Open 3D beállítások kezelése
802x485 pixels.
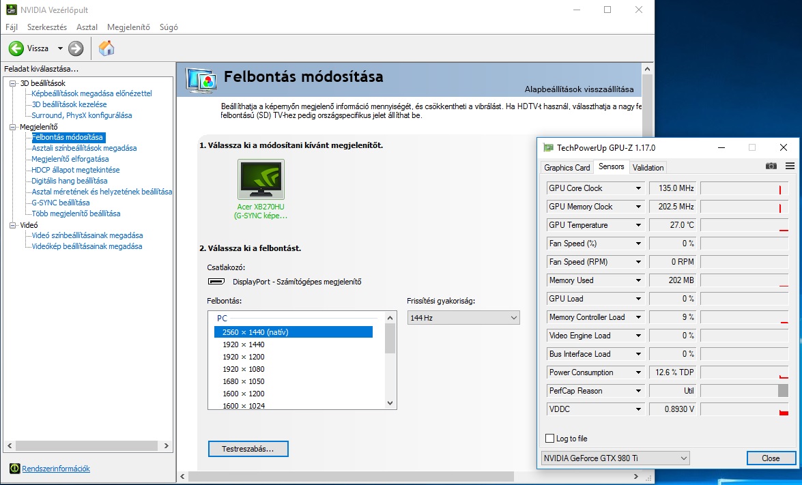tap(69, 104)
